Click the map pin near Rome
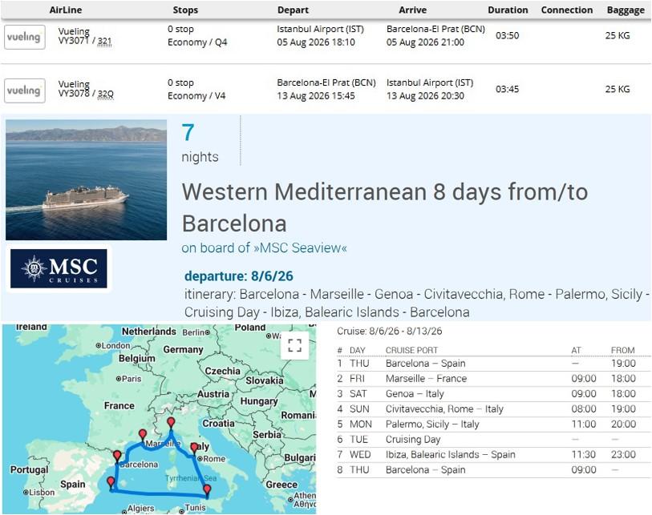The image size is (652, 515). coord(194,449)
